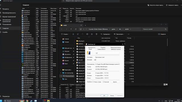Viewport: 182px width, 102px height.
Task: Expand the Yandex Disk tree node
Action: pyautogui.click(x=61, y=70)
